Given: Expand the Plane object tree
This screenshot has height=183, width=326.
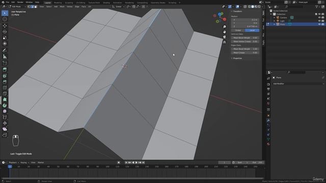Looking at the screenshot, I should 275,24.
